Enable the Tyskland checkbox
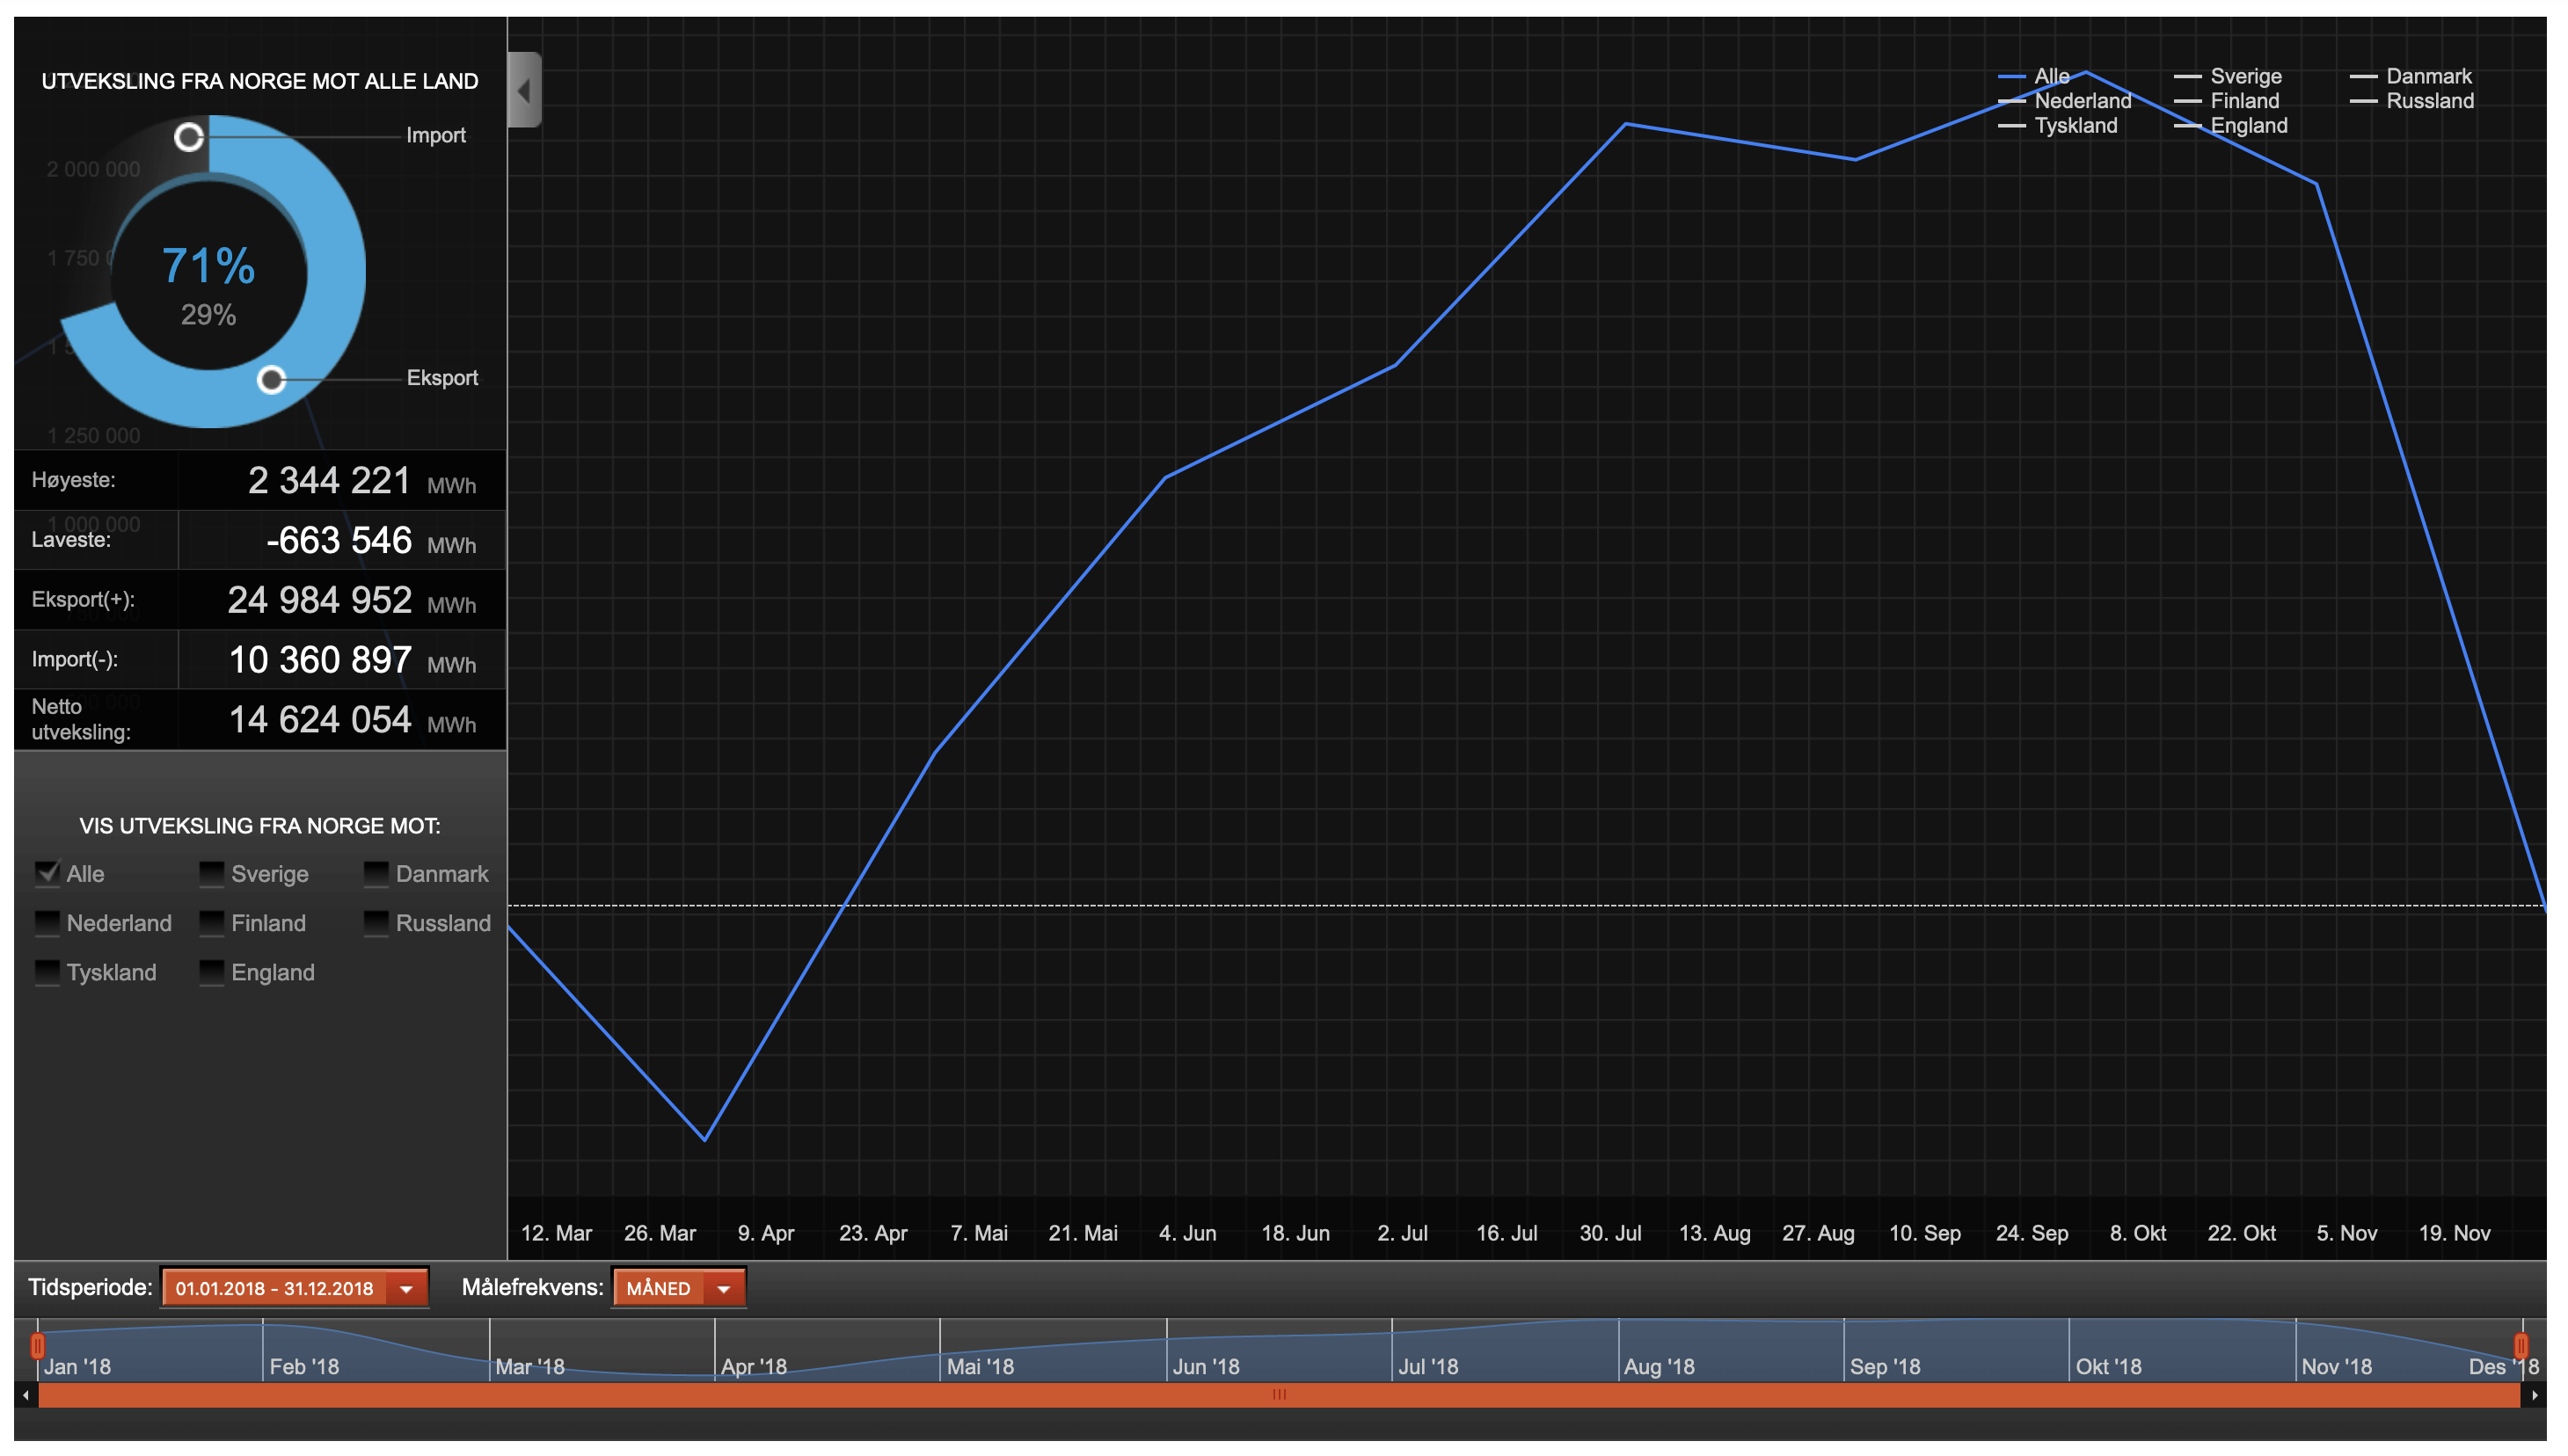This screenshot has width=2568, height=1456. 47,972
